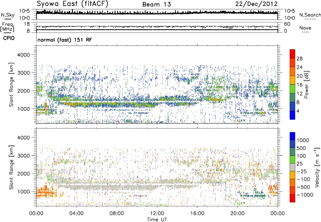Click the '-100' label on Velocity color bar

pyautogui.click(x=303, y=179)
